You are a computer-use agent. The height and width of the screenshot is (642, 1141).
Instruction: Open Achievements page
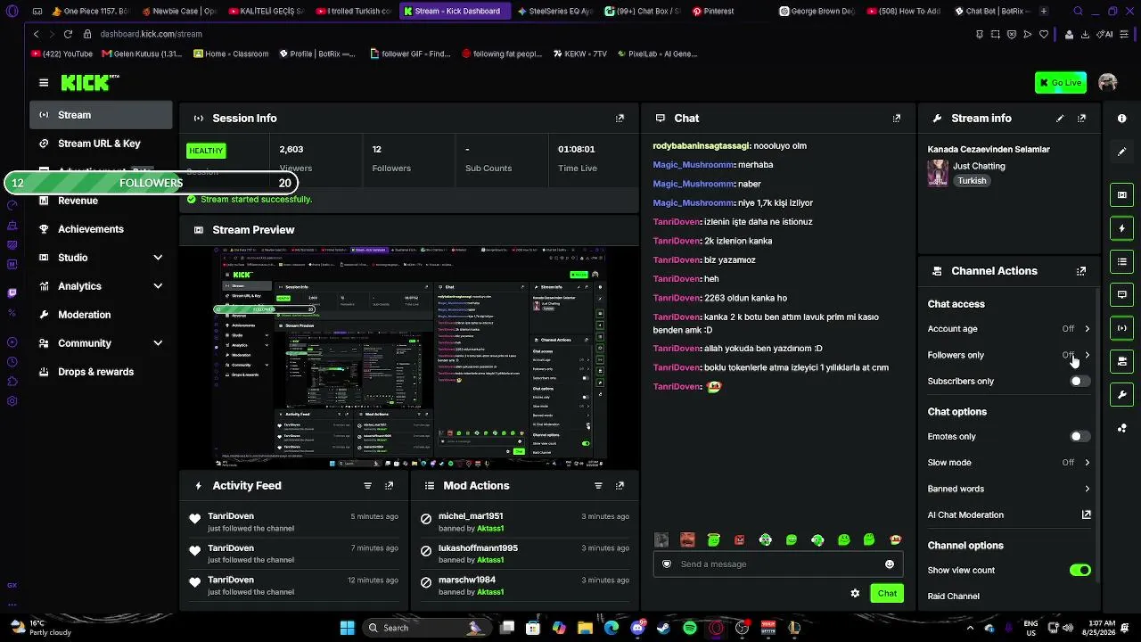[x=101, y=229]
